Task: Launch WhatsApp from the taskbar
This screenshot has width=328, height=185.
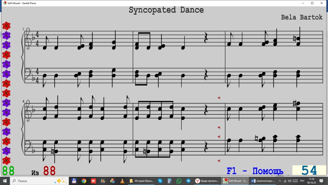Action: point(179,181)
